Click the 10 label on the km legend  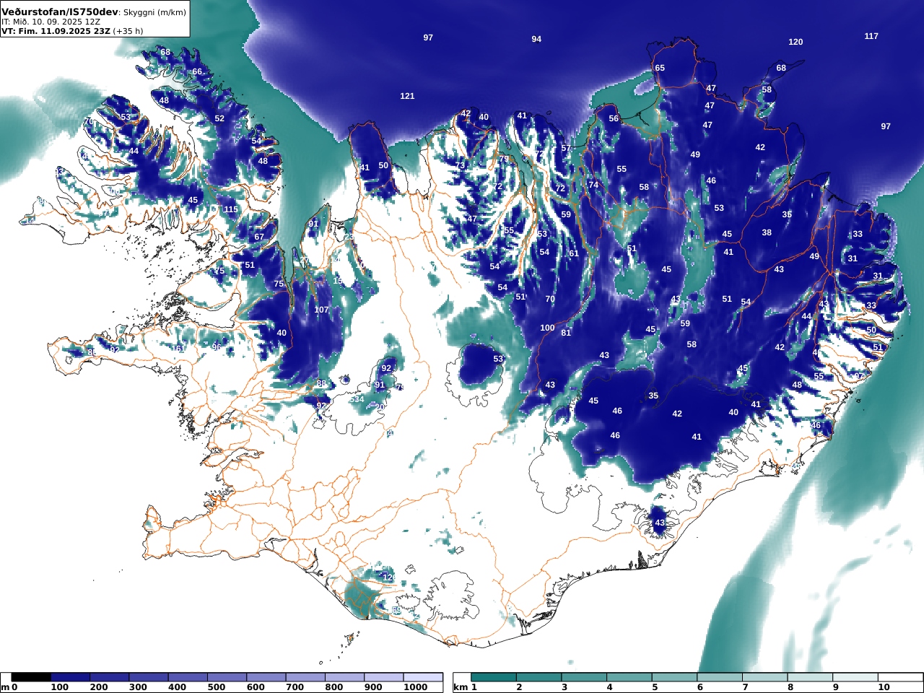pyautogui.click(x=884, y=687)
